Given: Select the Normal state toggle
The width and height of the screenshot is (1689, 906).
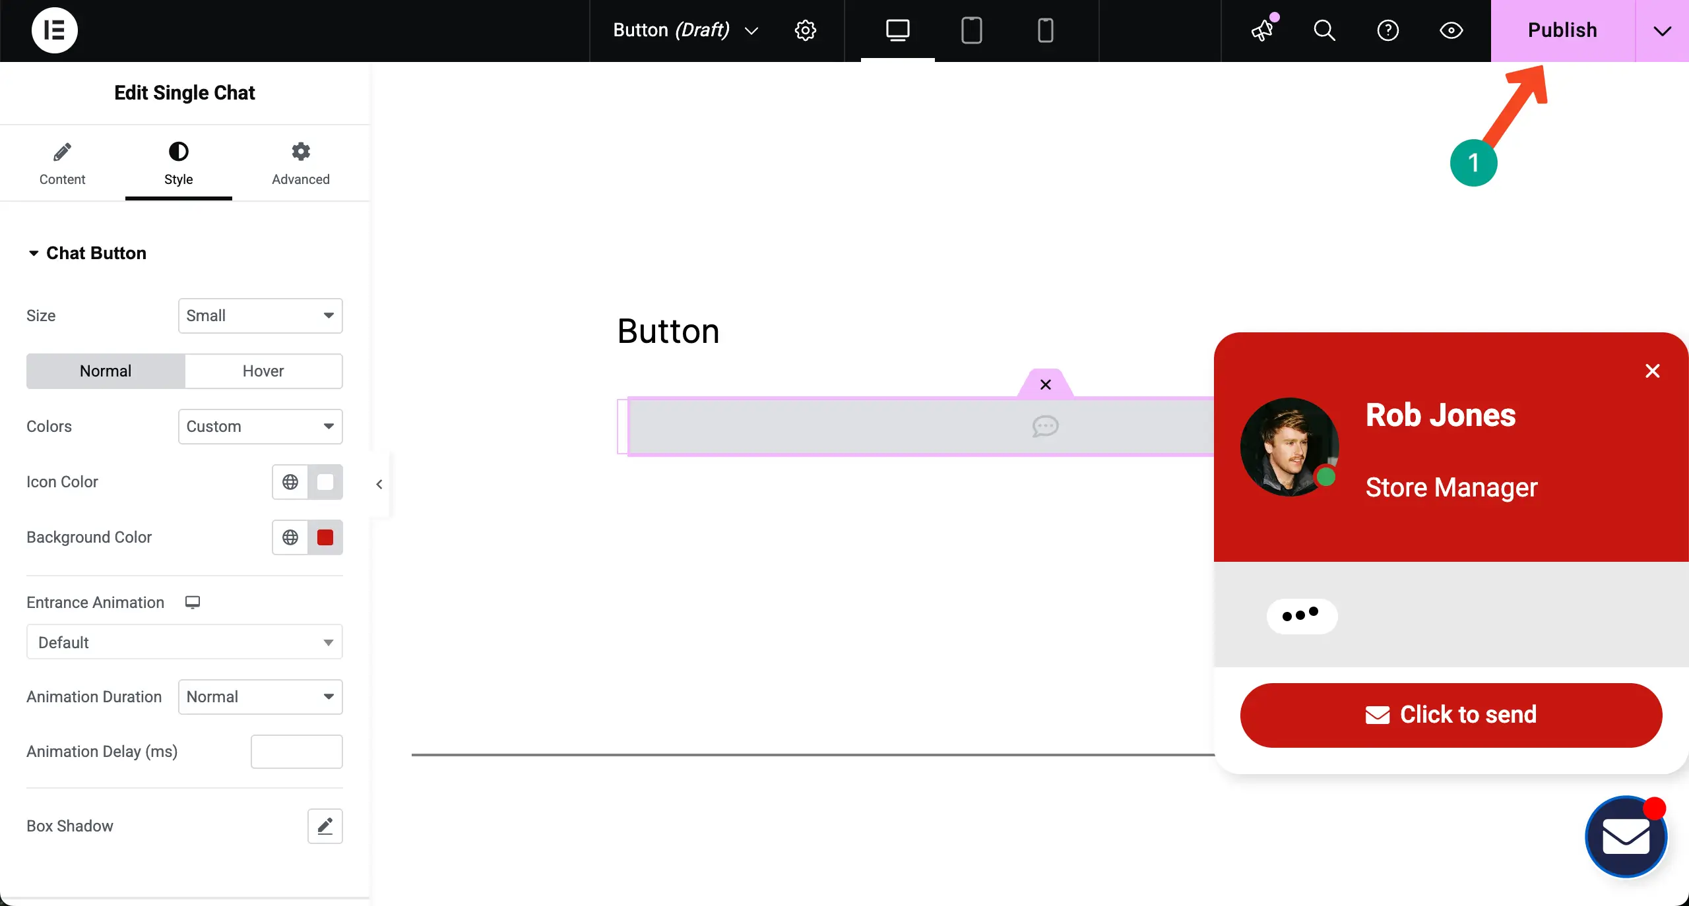Looking at the screenshot, I should [106, 371].
